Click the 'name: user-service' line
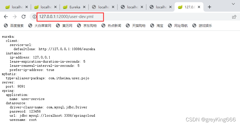240x125 pixels. [27, 99]
